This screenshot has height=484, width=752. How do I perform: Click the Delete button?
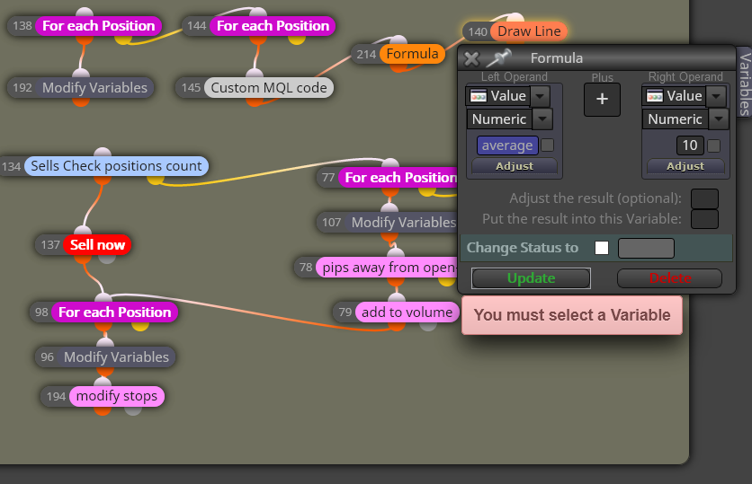(x=669, y=278)
